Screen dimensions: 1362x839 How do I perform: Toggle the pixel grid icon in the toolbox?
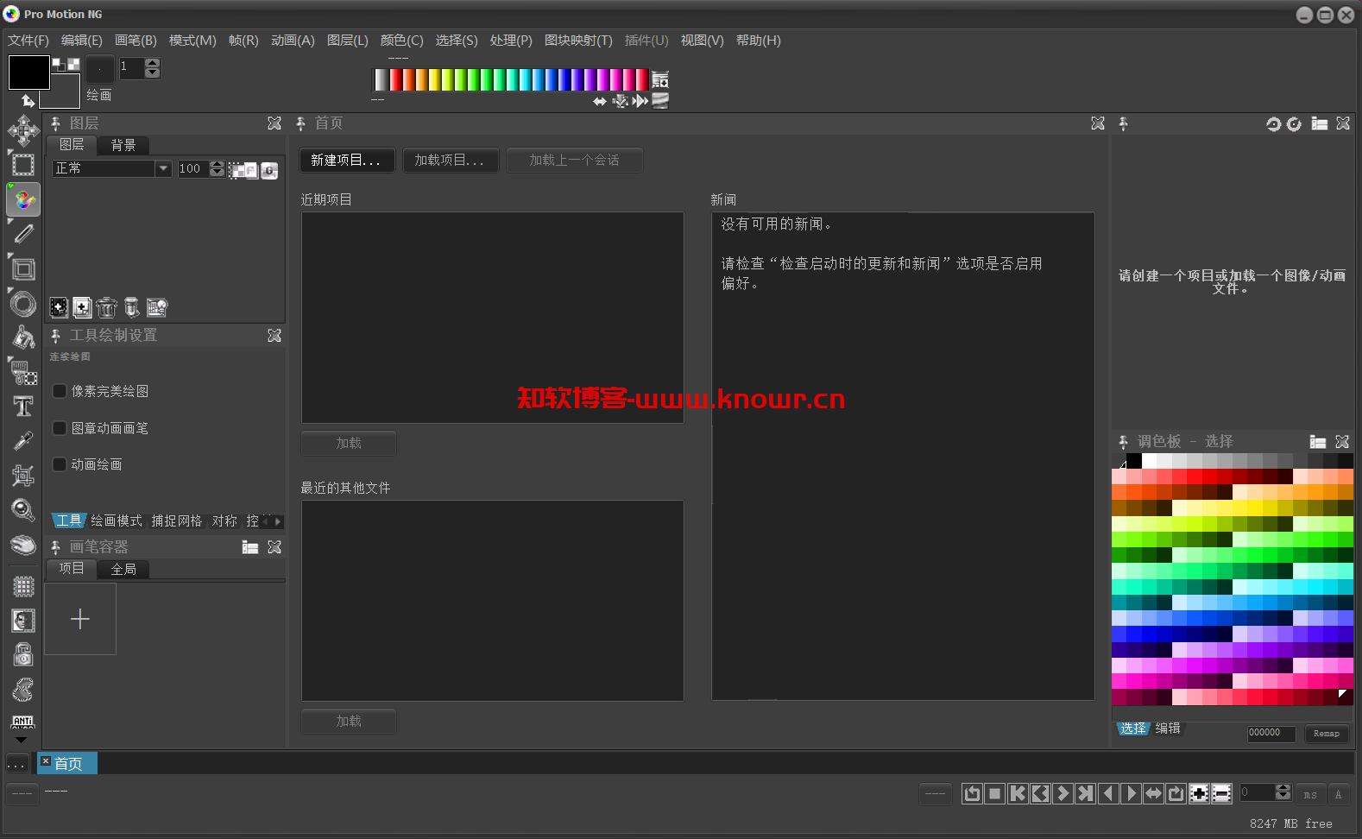pos(23,587)
